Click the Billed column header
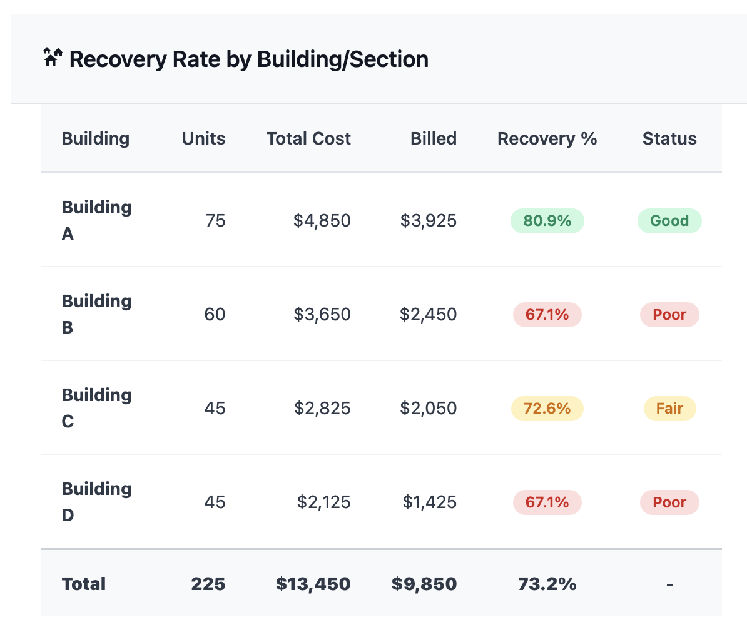Screen dimensions: 747x637 [433, 138]
